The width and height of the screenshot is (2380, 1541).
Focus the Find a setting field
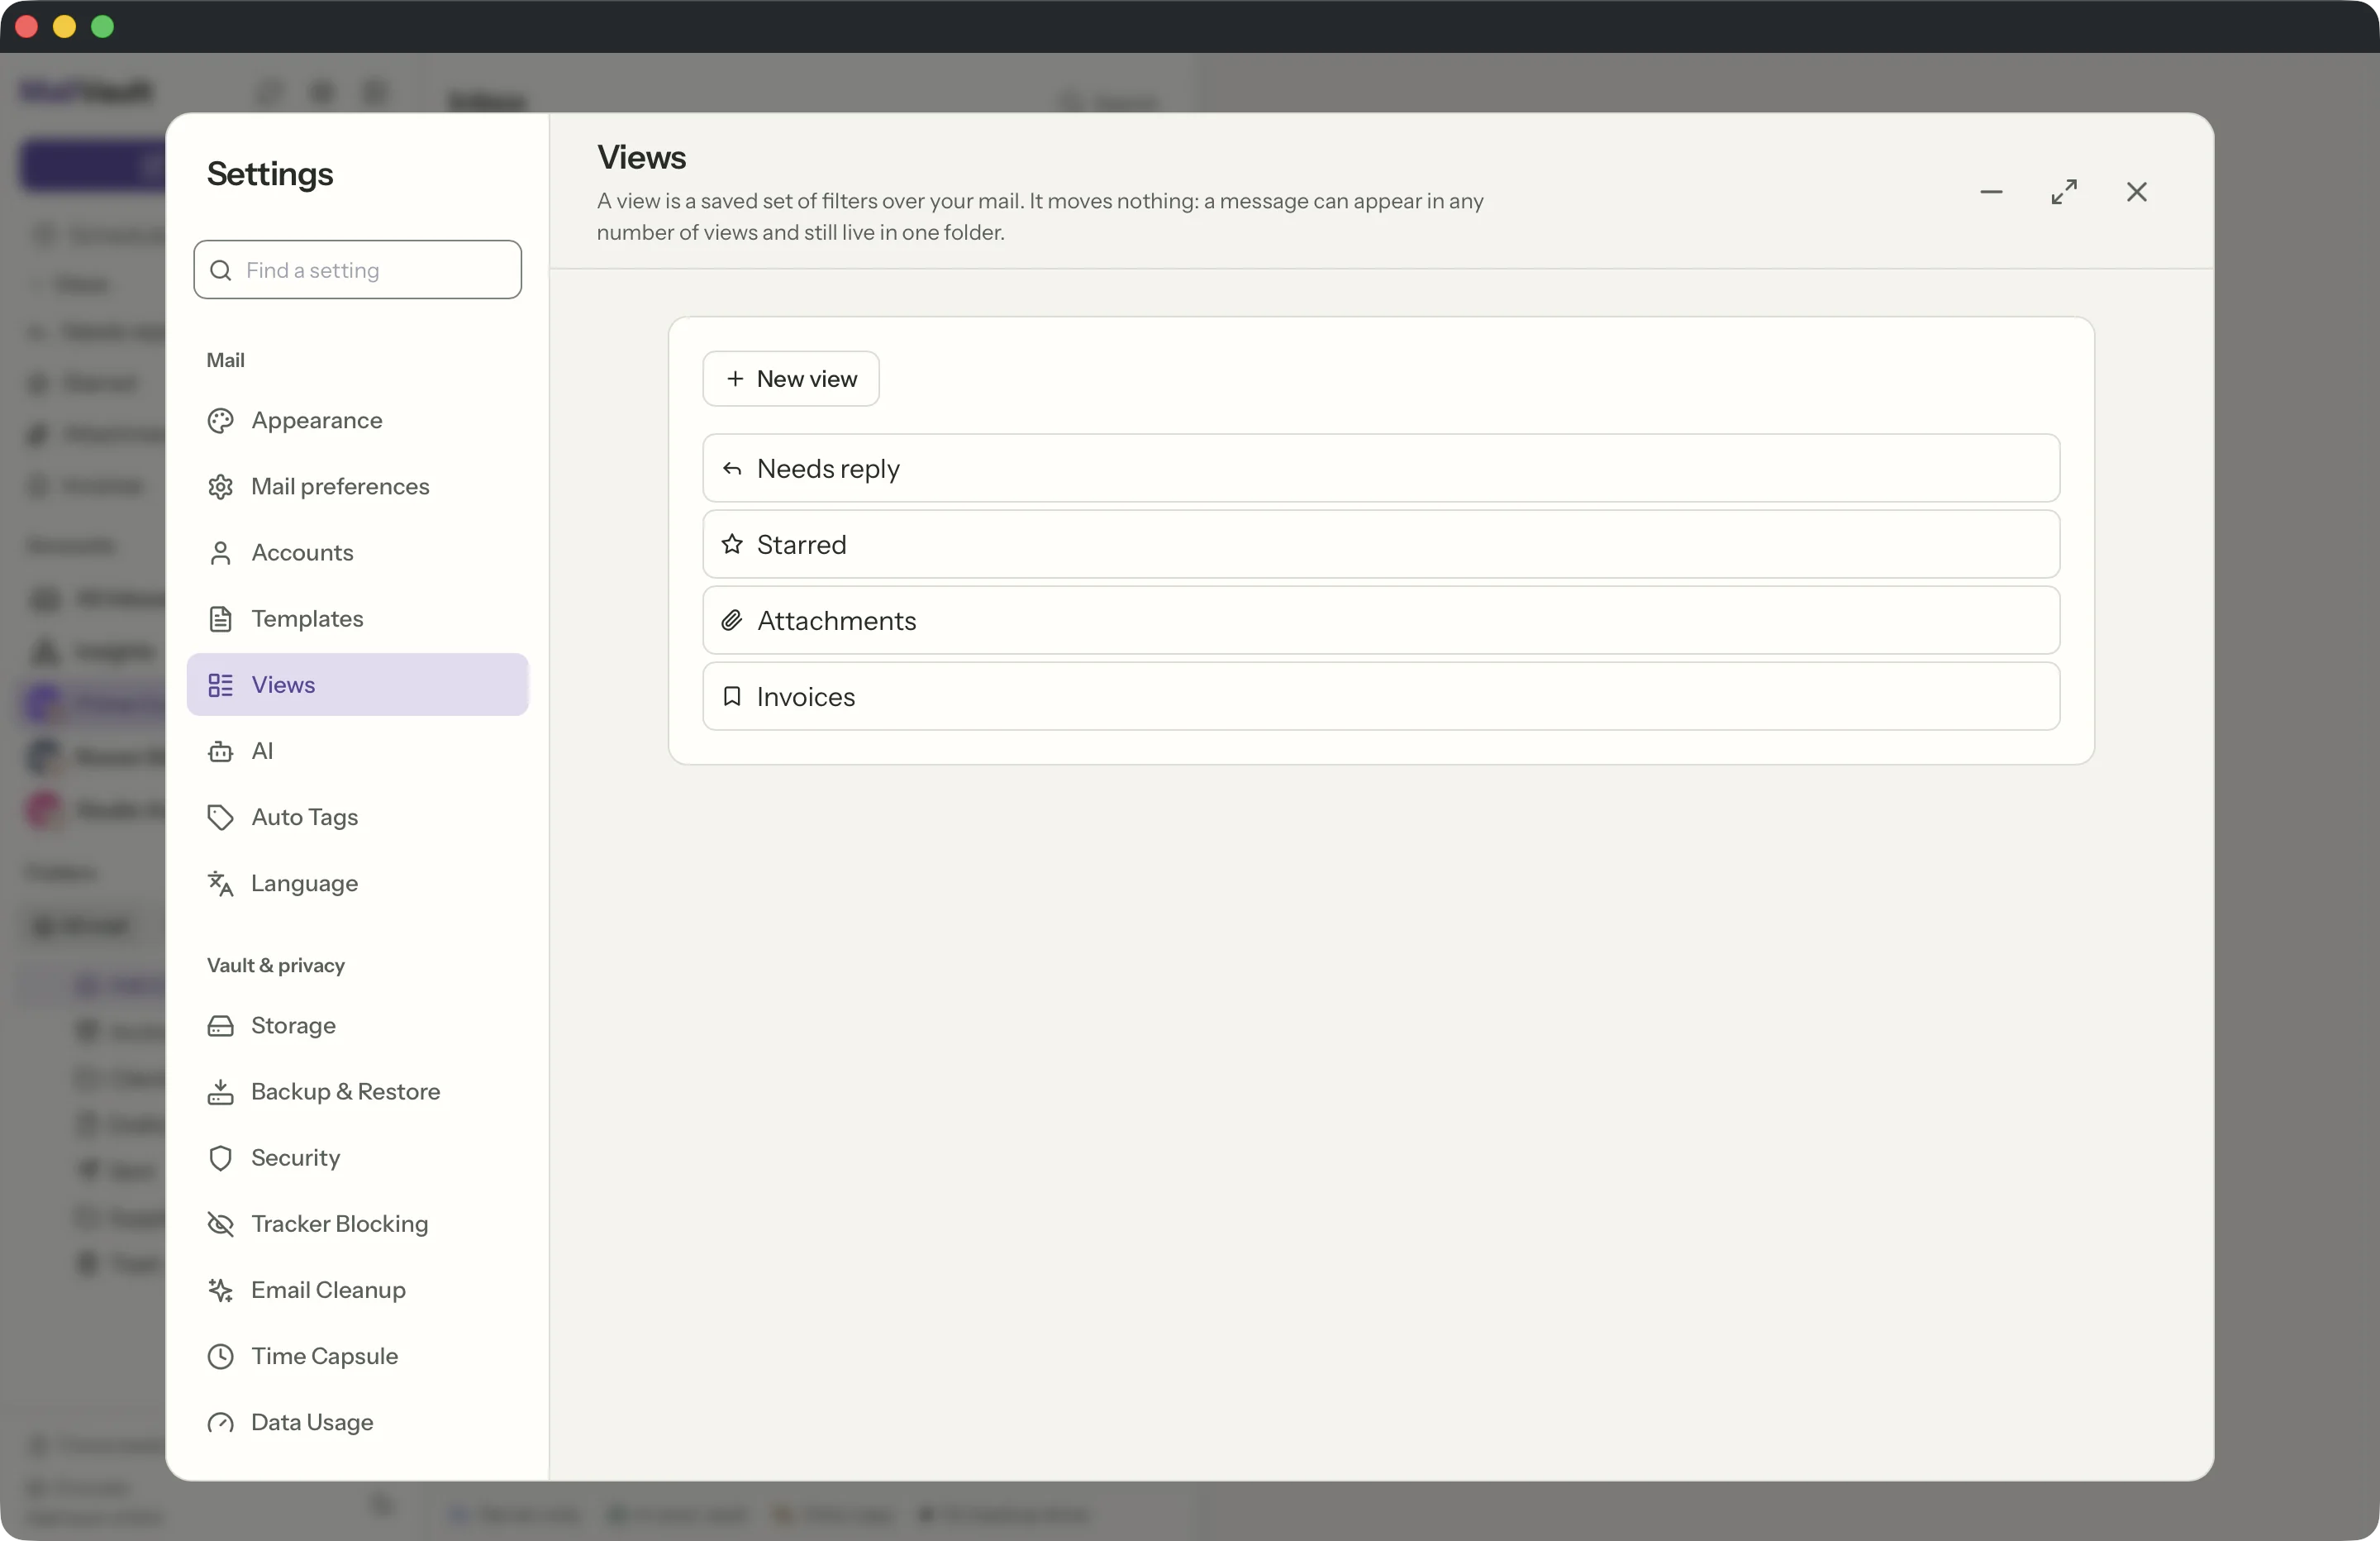pos(357,270)
